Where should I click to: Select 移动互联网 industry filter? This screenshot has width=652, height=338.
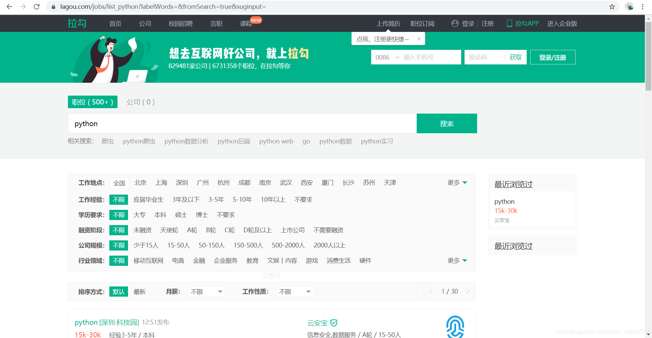pyautogui.click(x=148, y=261)
